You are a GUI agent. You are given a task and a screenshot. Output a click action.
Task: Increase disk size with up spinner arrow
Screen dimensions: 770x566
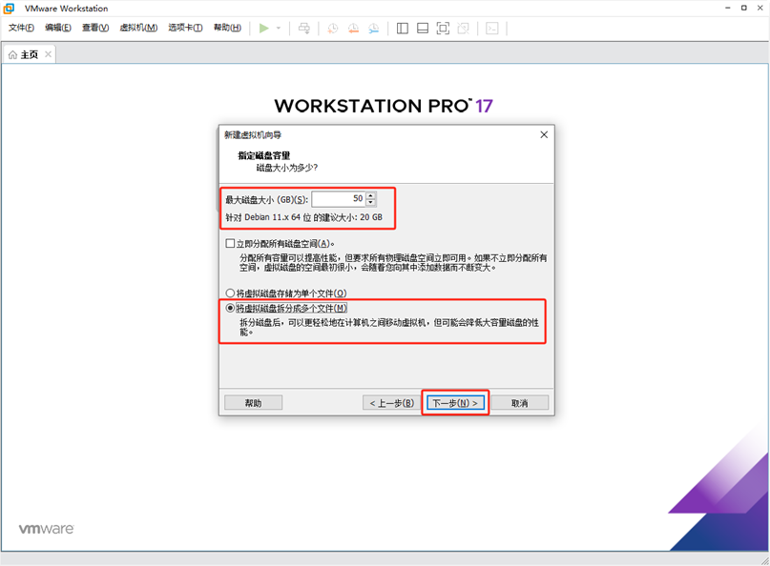(x=371, y=195)
